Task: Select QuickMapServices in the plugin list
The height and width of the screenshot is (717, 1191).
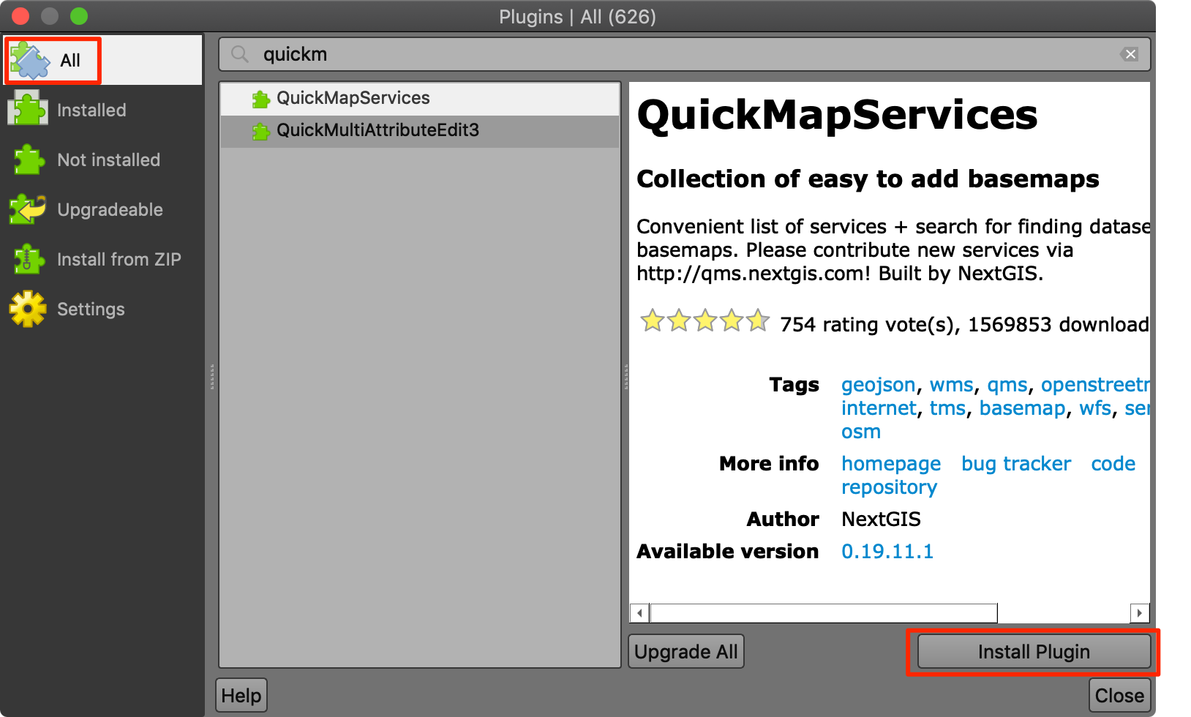Action: click(x=420, y=98)
